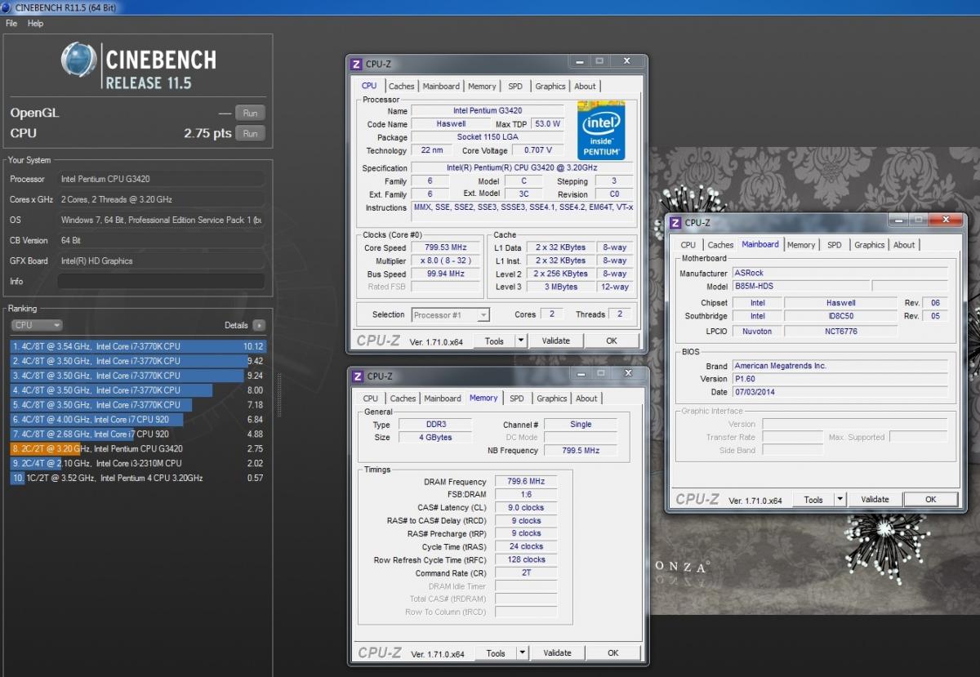Select ranking row 1 i7-3770K 10.12
The image size is (980, 677).
point(138,346)
